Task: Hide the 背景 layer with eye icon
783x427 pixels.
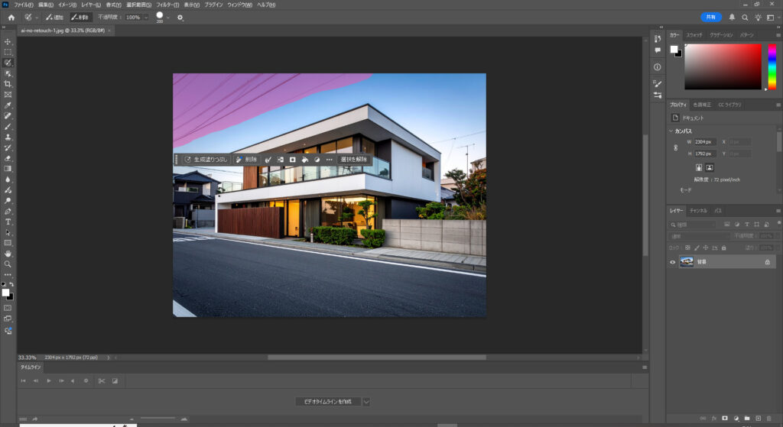Action: [x=673, y=262]
